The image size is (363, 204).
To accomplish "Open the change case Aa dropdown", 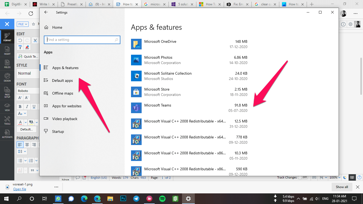I will 22,113.
